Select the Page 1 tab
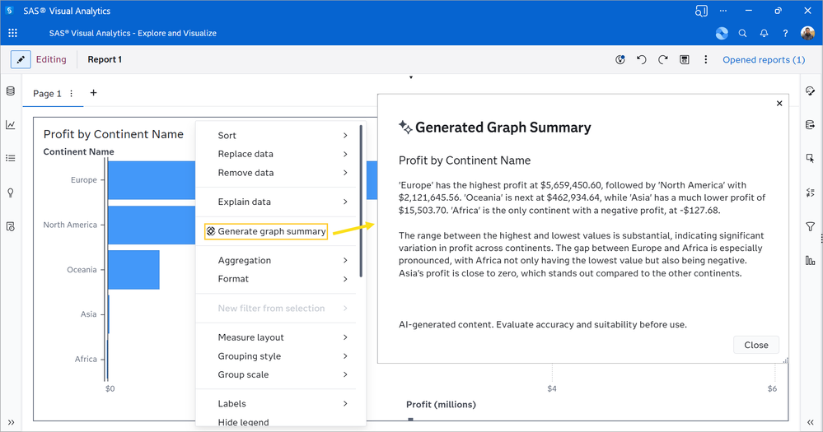823x432 pixels. tap(47, 93)
